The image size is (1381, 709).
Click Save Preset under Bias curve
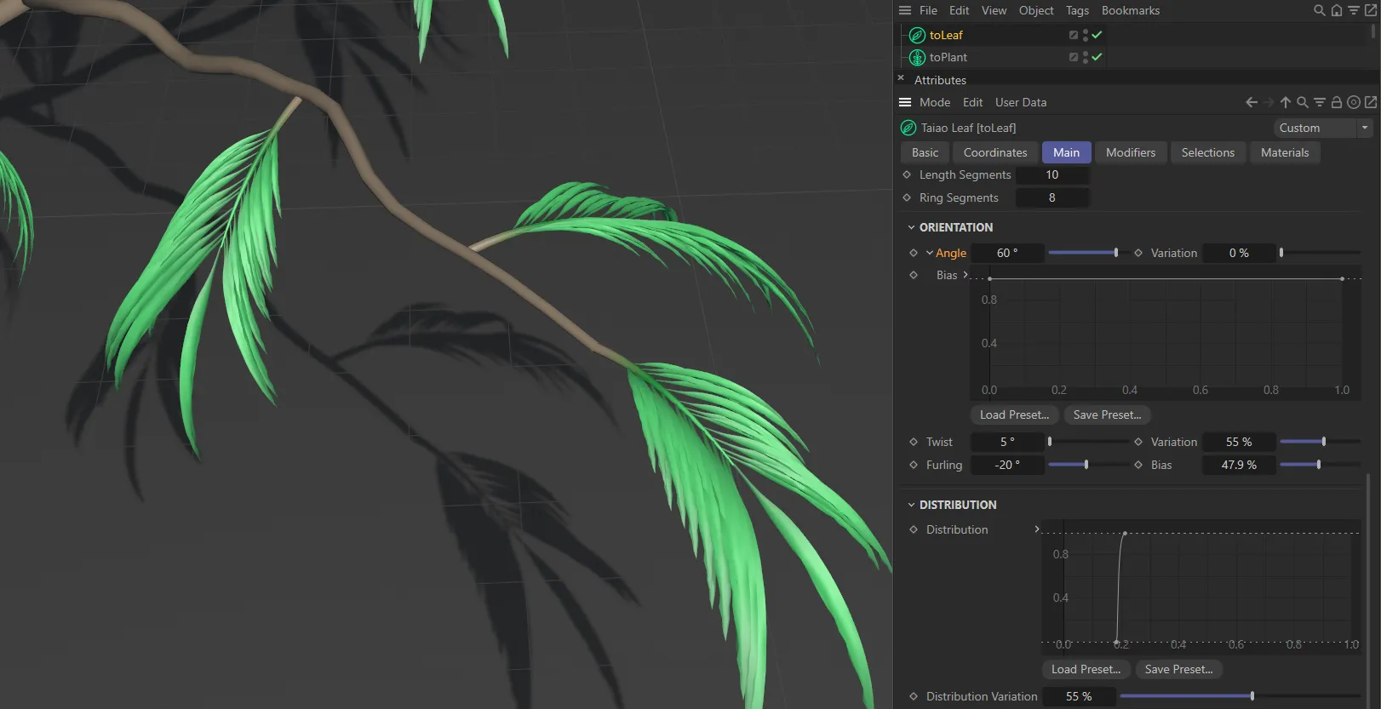(x=1107, y=415)
